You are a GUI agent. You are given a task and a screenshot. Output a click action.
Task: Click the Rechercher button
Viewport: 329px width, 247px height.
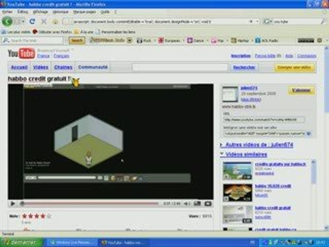[x=244, y=68]
